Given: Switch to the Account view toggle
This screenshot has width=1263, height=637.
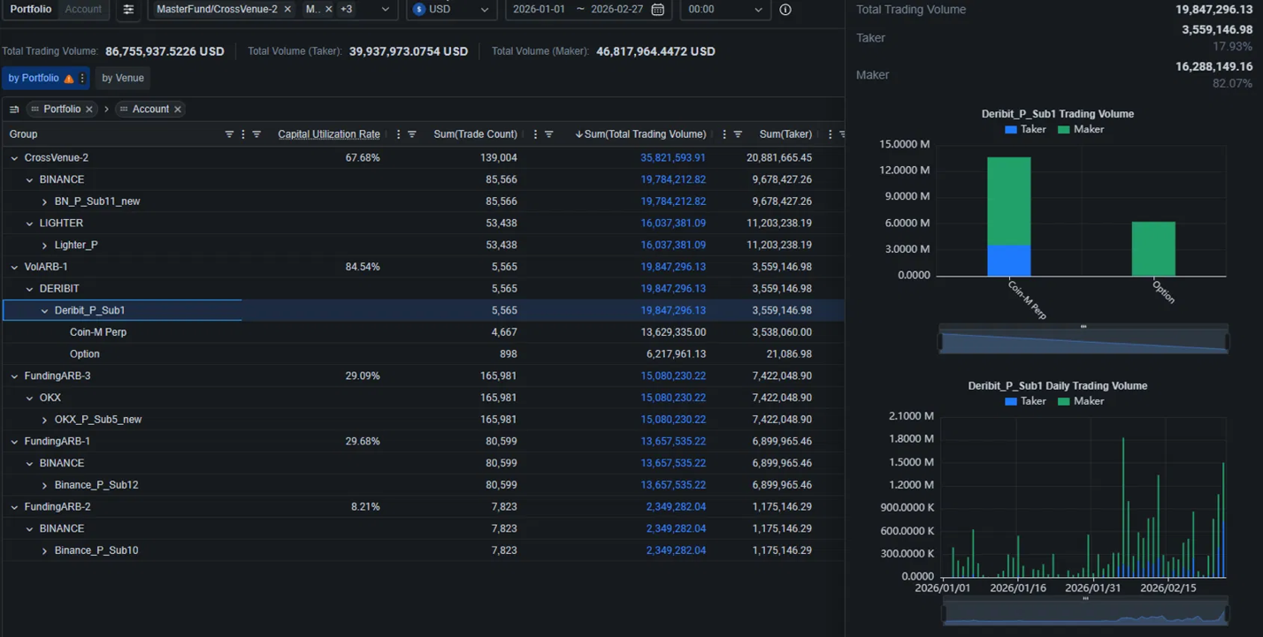Looking at the screenshot, I should pos(84,9).
